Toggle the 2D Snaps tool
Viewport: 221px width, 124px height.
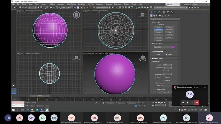[x=81, y=7]
